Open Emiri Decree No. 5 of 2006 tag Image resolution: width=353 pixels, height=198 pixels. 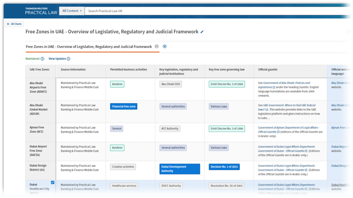pos(227,84)
